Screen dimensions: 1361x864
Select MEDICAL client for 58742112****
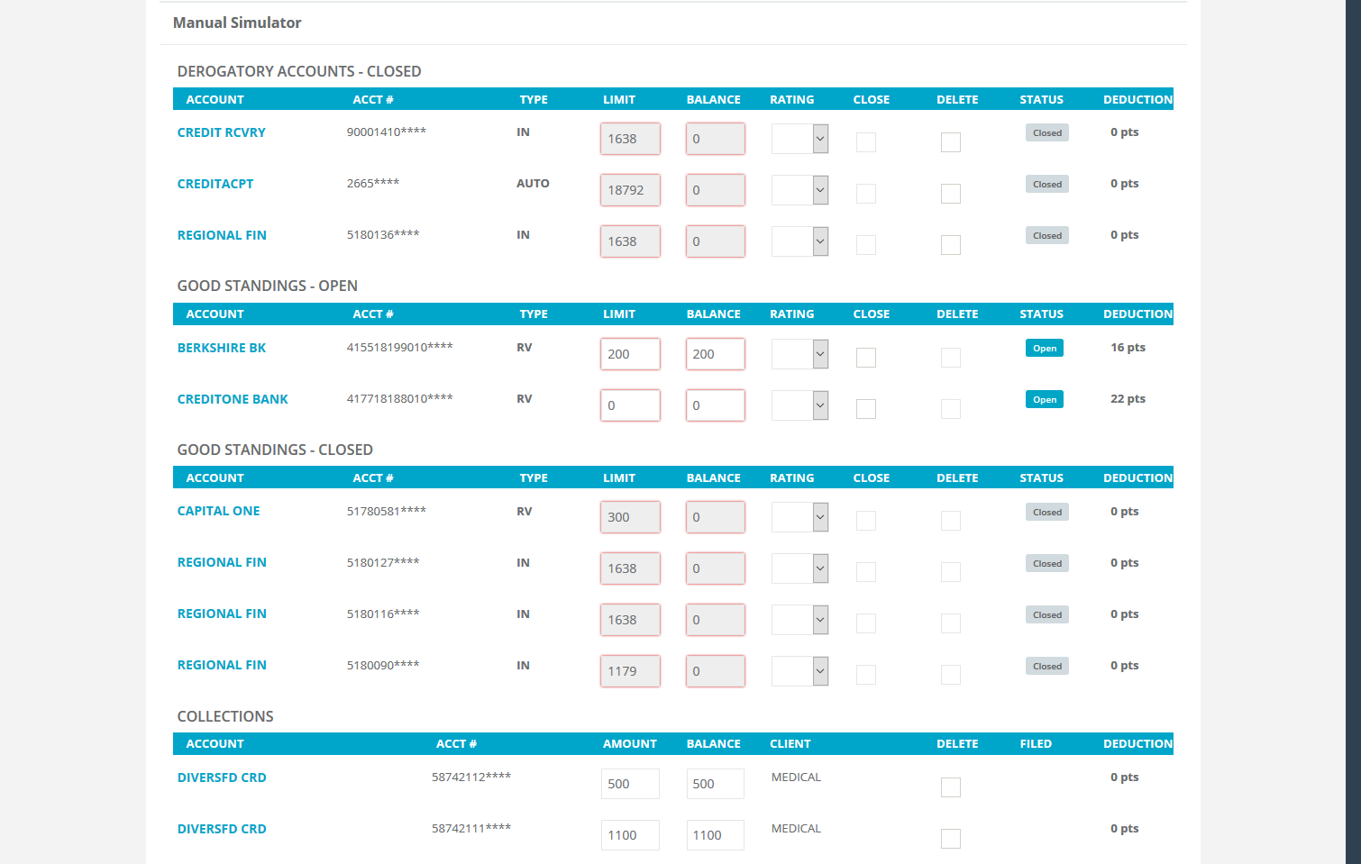pyautogui.click(x=796, y=778)
